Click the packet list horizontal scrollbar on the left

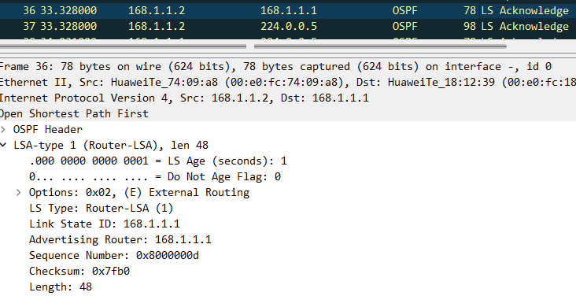[x=123, y=46]
